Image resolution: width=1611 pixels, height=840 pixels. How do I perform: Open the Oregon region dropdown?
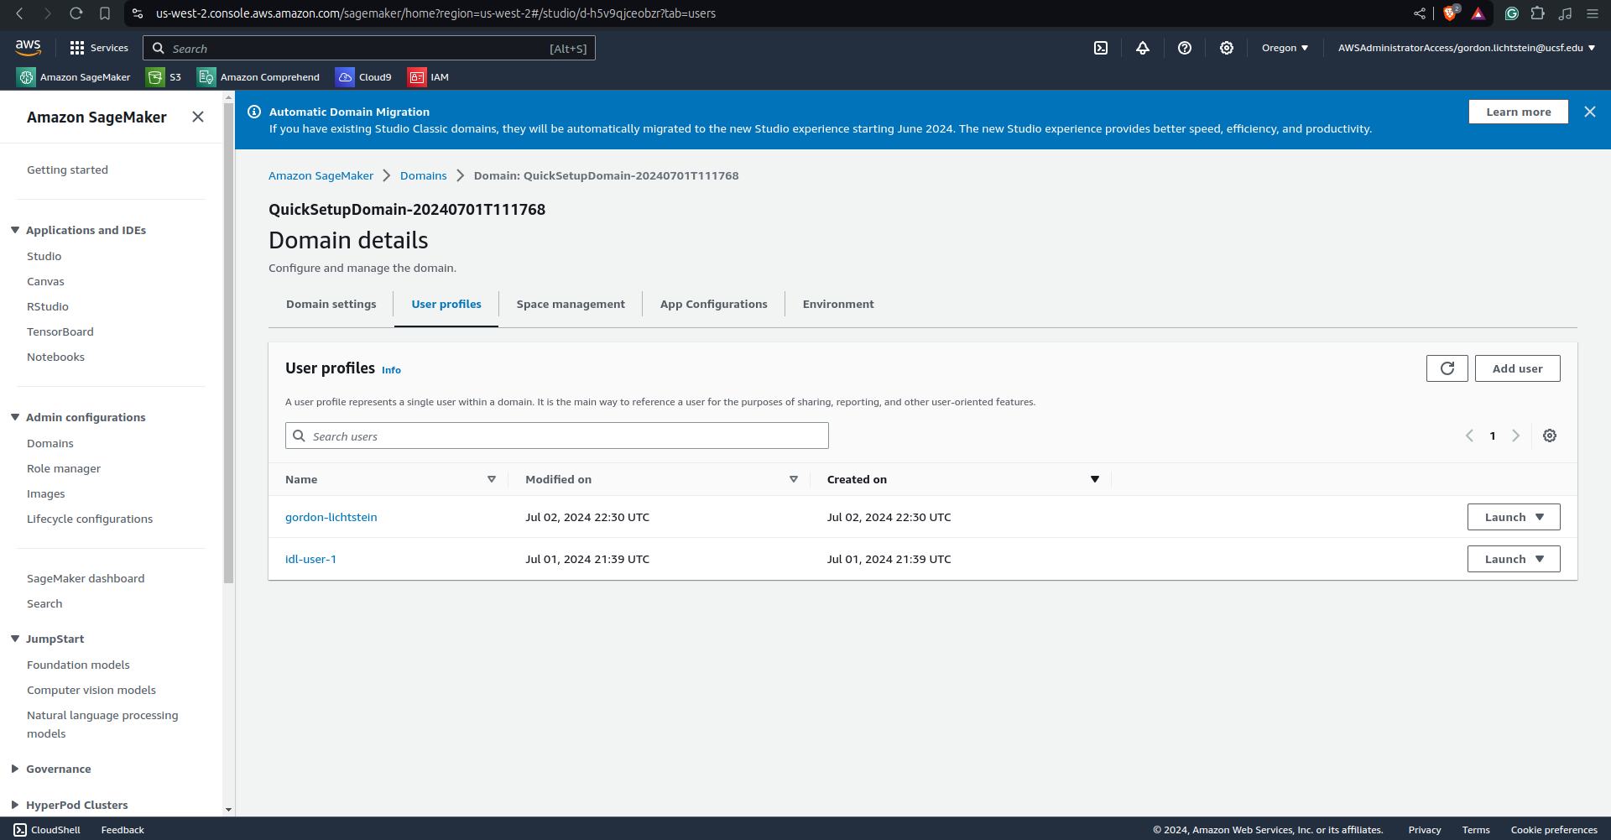tap(1285, 48)
